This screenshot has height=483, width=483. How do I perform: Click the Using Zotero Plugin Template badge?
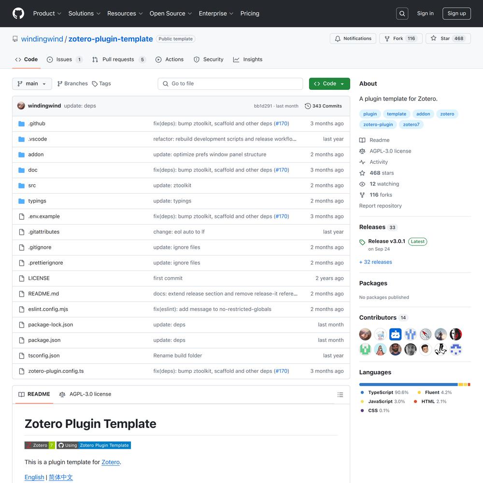tap(94, 445)
